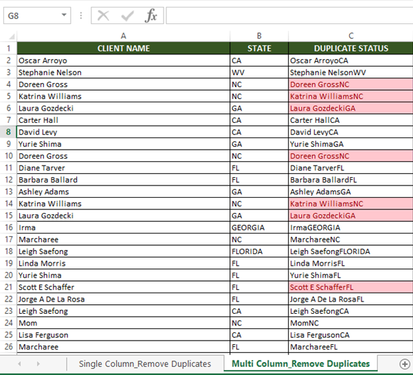Screen dimensions: 413x375
Task: Select cell containing Oscar Arroyo
Action: coord(123,60)
